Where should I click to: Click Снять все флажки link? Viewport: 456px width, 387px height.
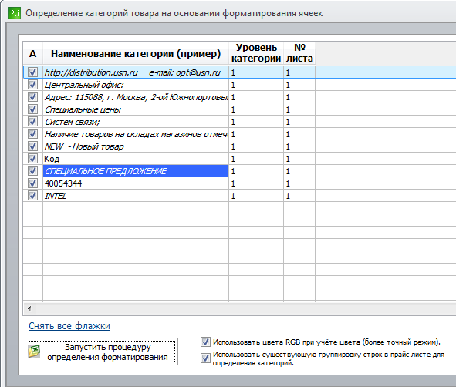pyautogui.click(x=69, y=326)
